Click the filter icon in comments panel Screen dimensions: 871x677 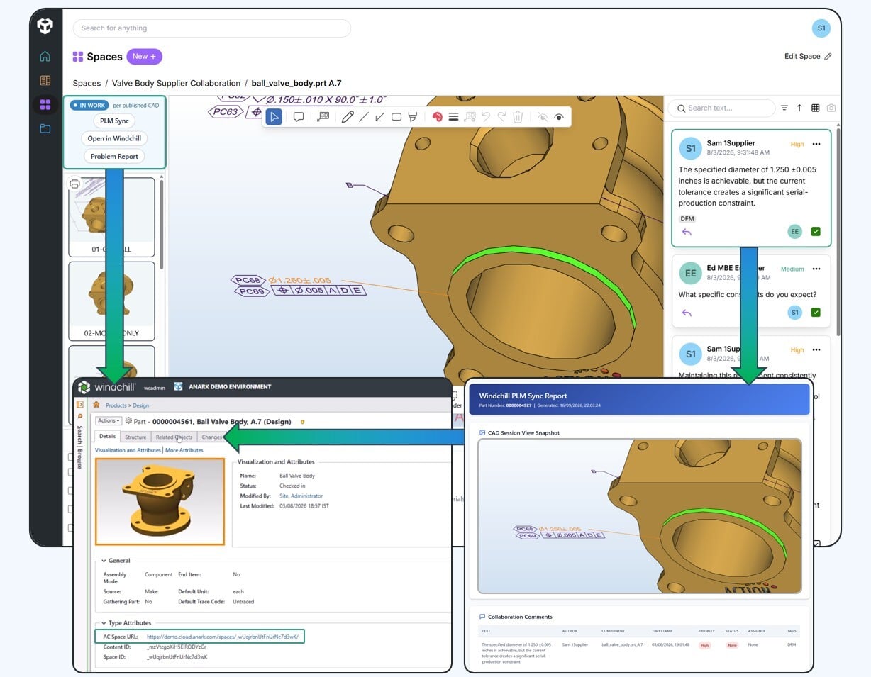784,108
